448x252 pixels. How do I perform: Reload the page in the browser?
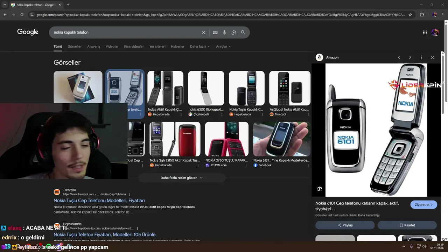click(22, 15)
